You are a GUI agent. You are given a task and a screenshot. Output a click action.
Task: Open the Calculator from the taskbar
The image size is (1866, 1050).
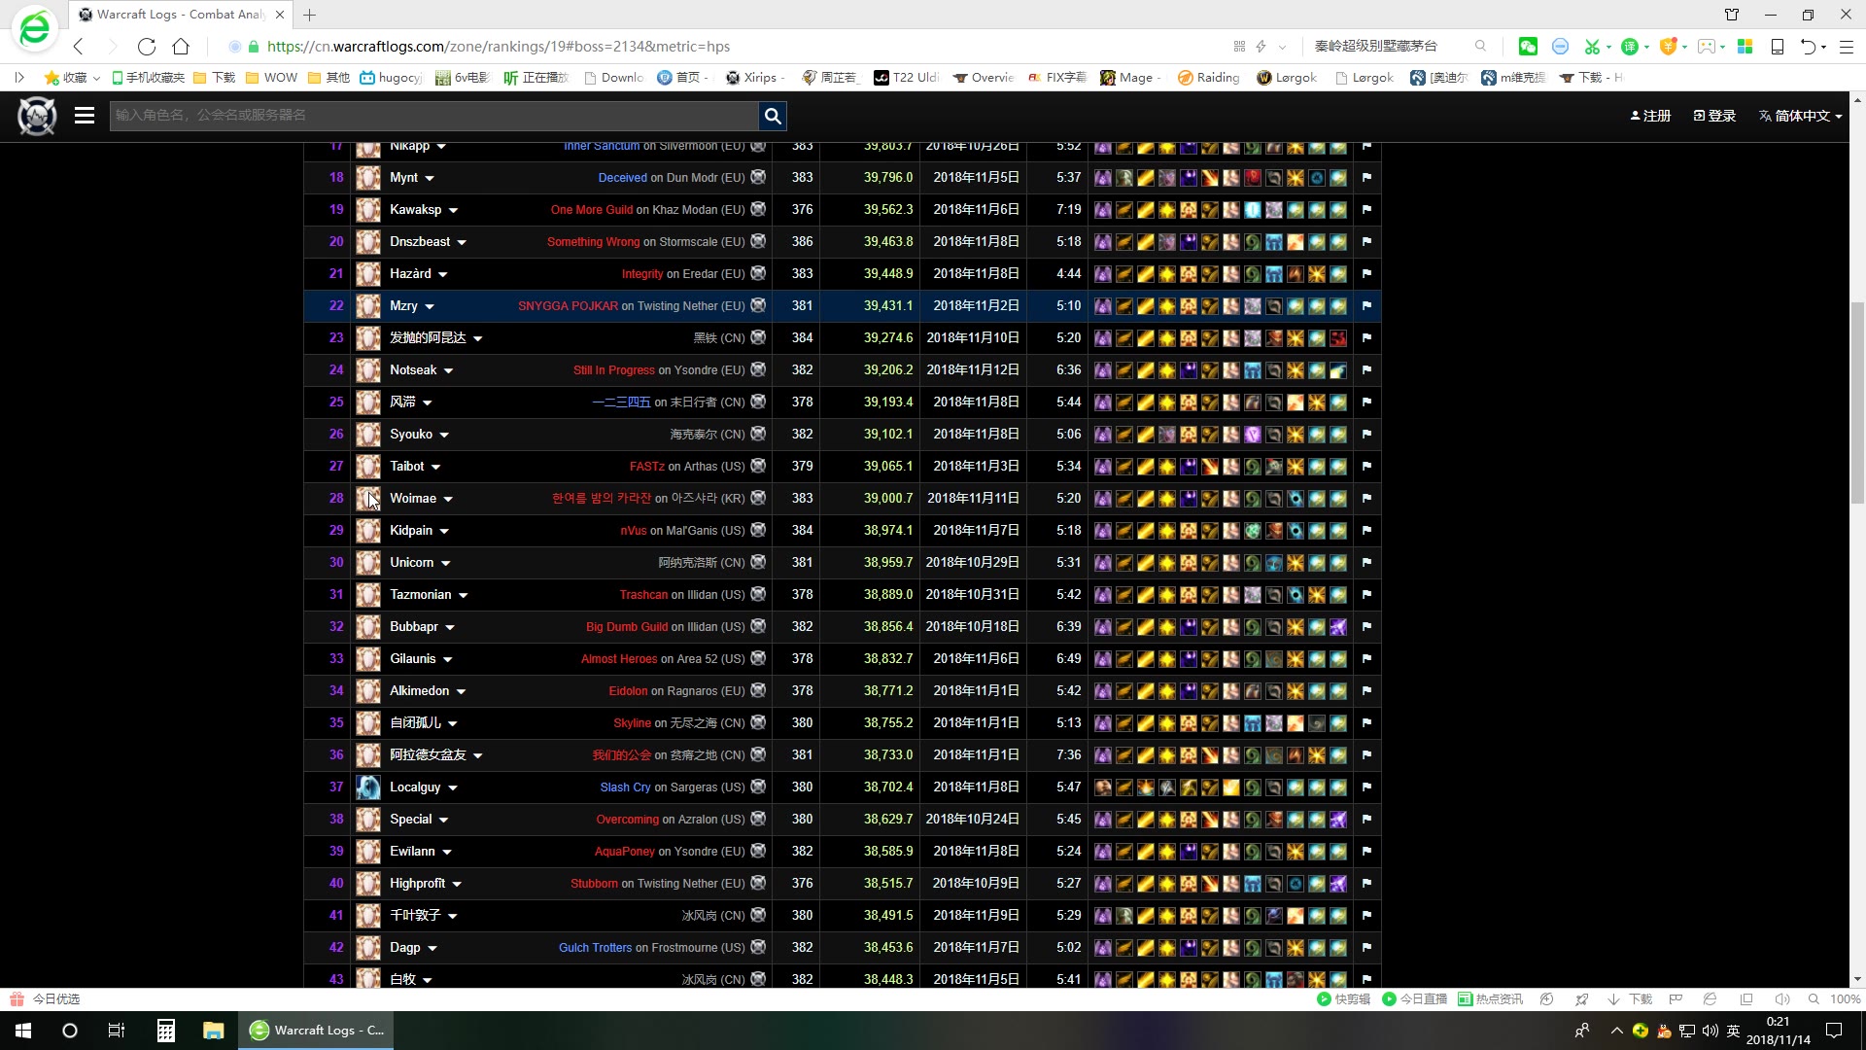click(165, 1031)
